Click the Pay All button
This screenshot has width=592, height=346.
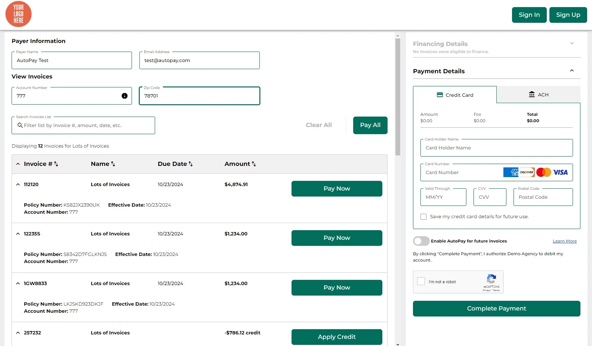(370, 125)
